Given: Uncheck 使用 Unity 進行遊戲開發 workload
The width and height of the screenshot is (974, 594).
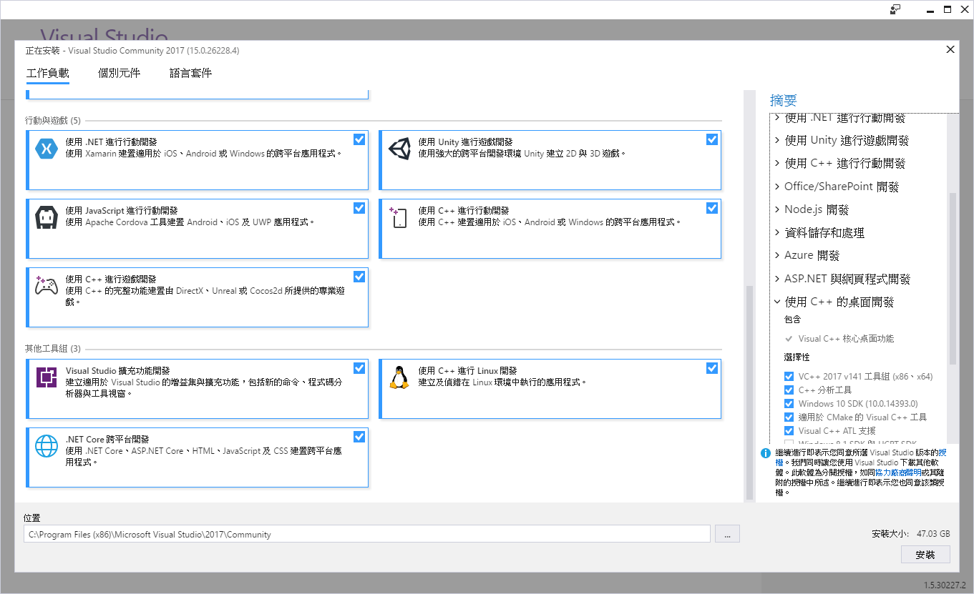Looking at the screenshot, I should [712, 139].
